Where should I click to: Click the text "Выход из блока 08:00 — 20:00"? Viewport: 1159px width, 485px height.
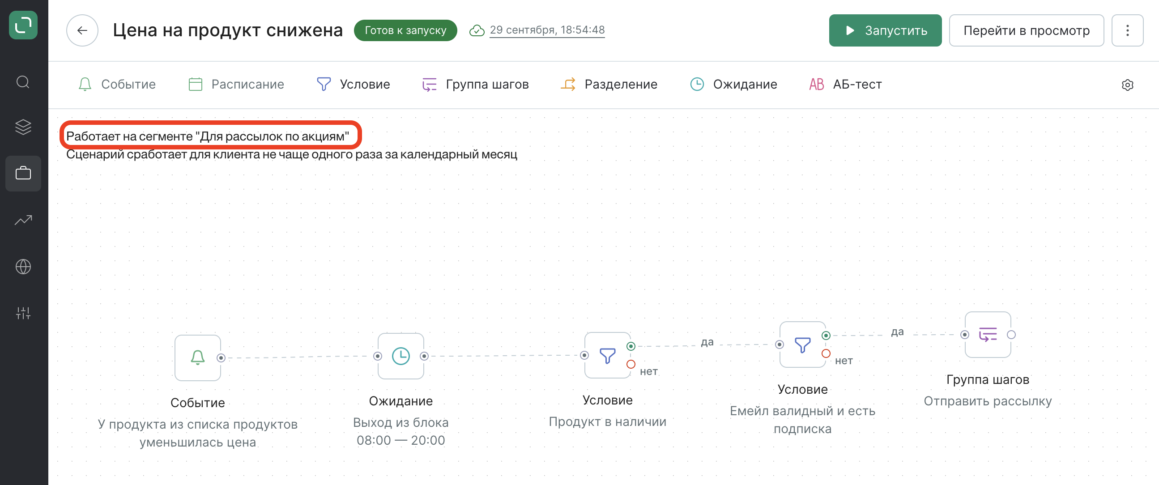pos(401,431)
